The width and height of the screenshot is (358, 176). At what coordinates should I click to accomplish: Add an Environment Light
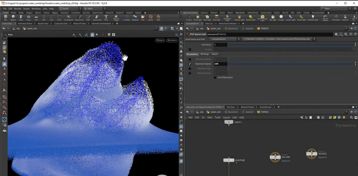click(262, 18)
